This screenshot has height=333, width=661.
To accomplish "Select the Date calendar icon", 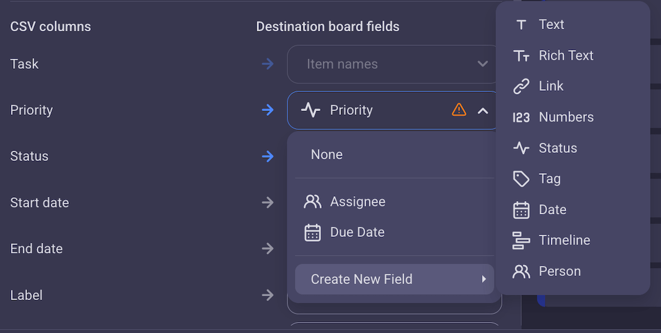I will [x=521, y=209].
